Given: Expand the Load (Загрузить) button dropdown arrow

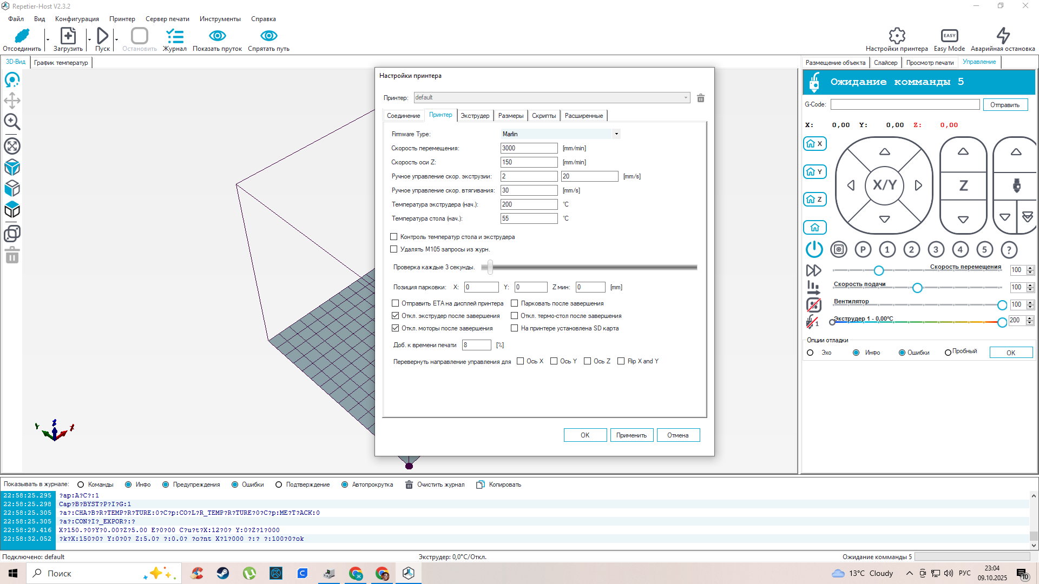Looking at the screenshot, I should coord(89,39).
